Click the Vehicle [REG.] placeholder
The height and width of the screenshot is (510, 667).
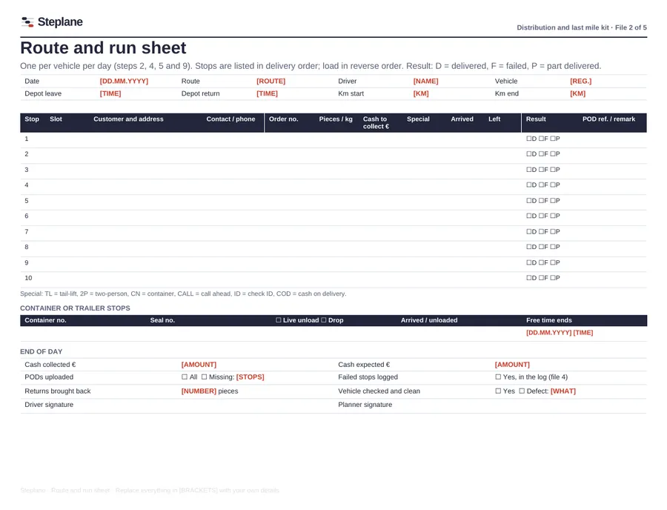580,82
